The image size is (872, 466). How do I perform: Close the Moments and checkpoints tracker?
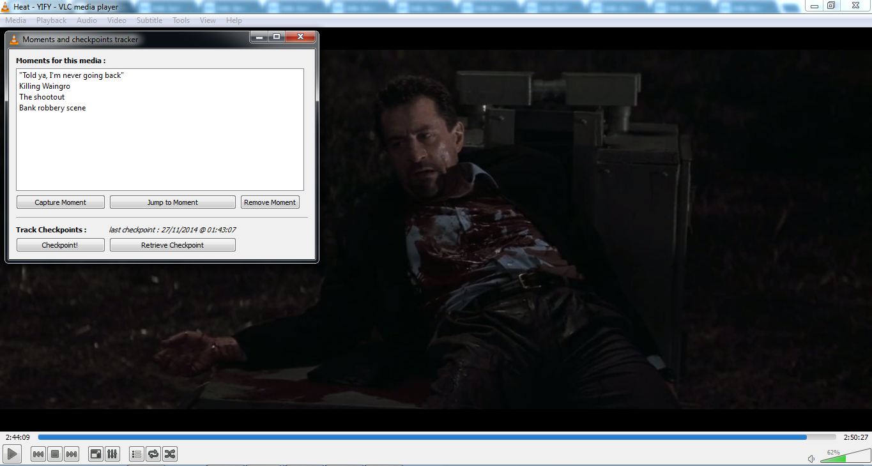(300, 37)
